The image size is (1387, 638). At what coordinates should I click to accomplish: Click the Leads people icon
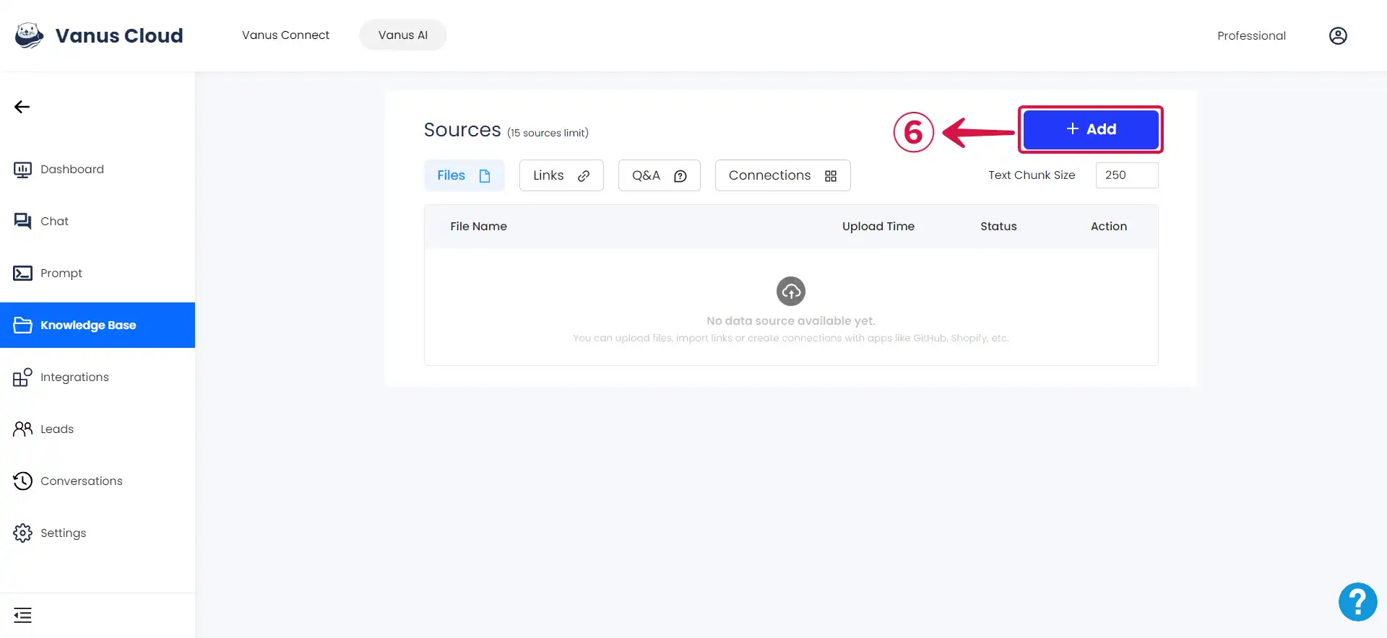click(22, 429)
